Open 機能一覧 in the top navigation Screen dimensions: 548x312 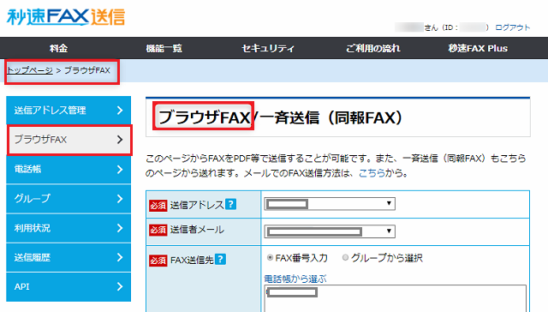(x=164, y=48)
